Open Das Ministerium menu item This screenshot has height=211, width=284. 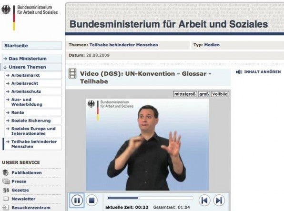point(32,59)
